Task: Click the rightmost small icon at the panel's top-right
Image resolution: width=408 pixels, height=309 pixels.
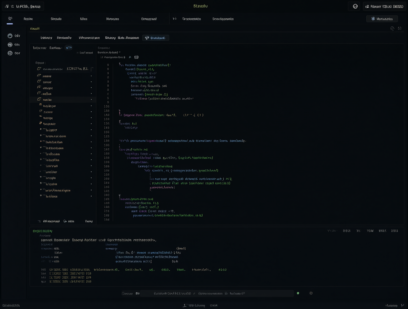Action: point(399,28)
